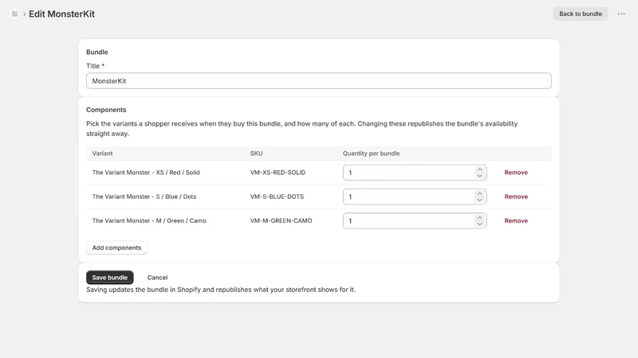Click The Variant Monster - S / Blue / Dots

coord(144,197)
